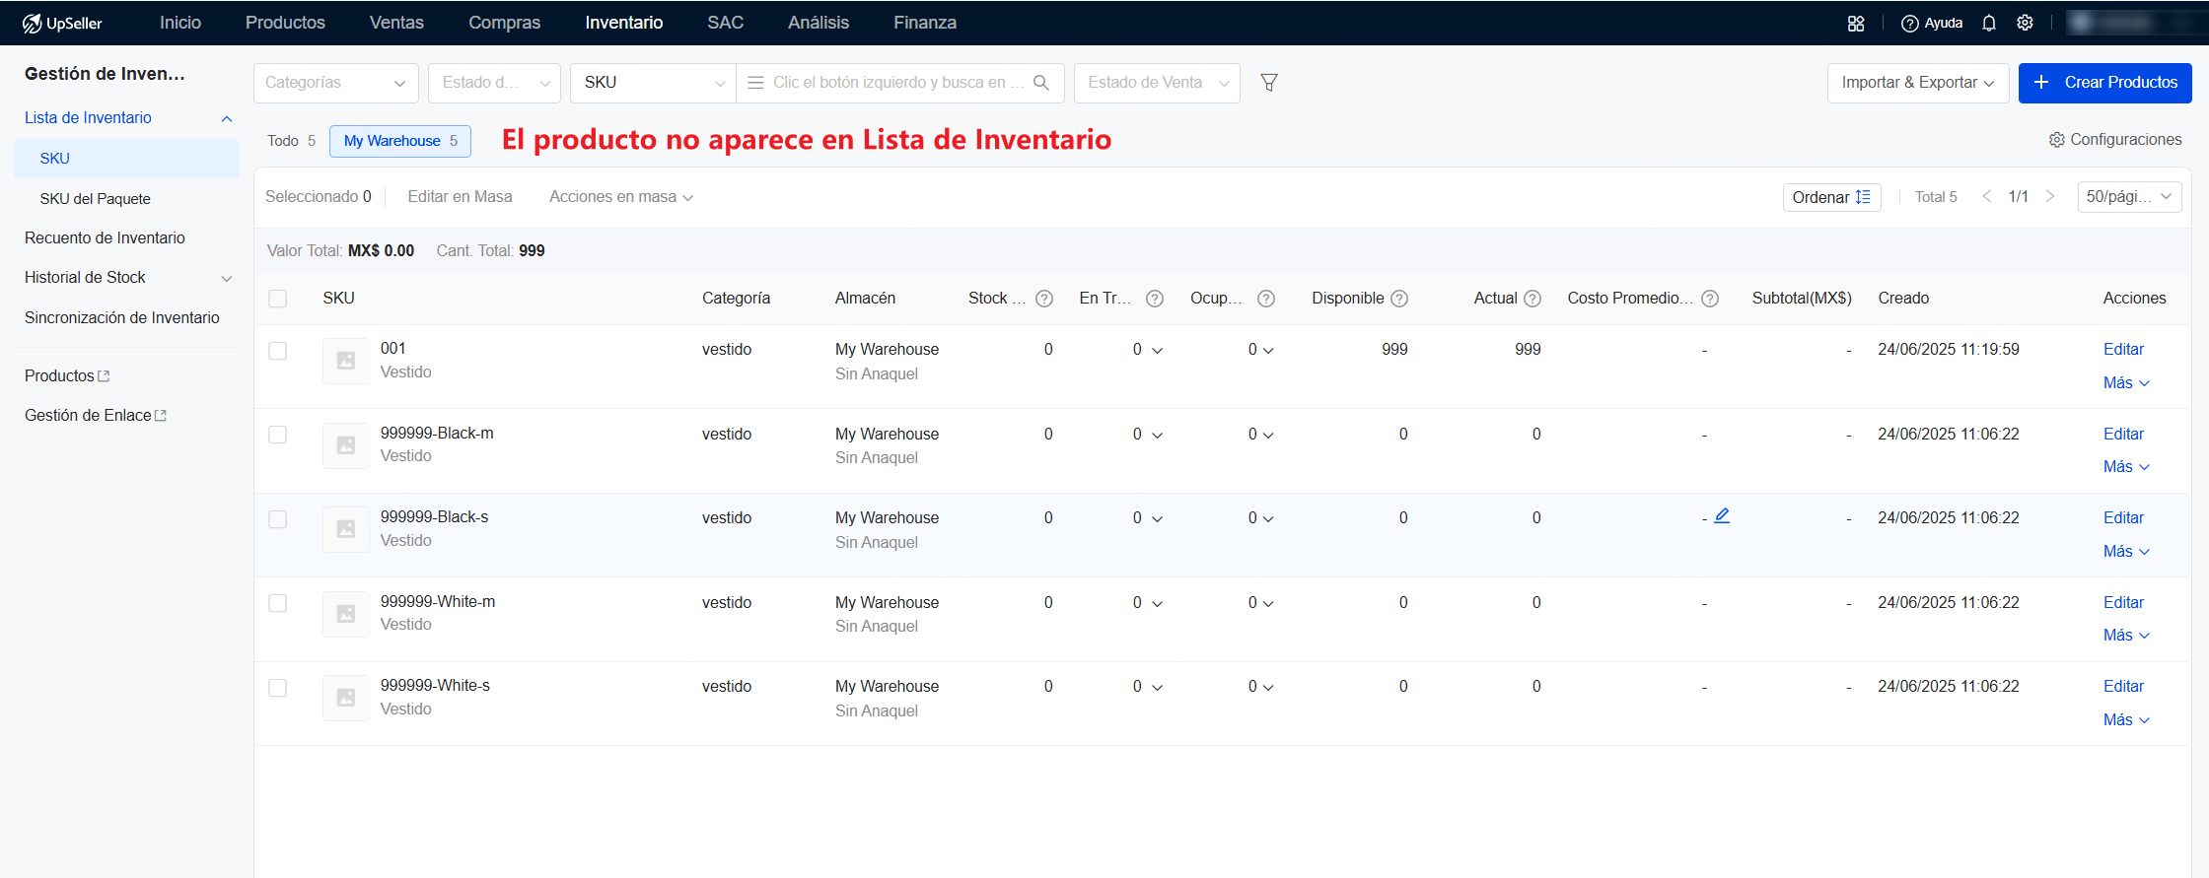Open the advanced filter funnel icon
This screenshot has width=2209, height=878.
[x=1269, y=83]
